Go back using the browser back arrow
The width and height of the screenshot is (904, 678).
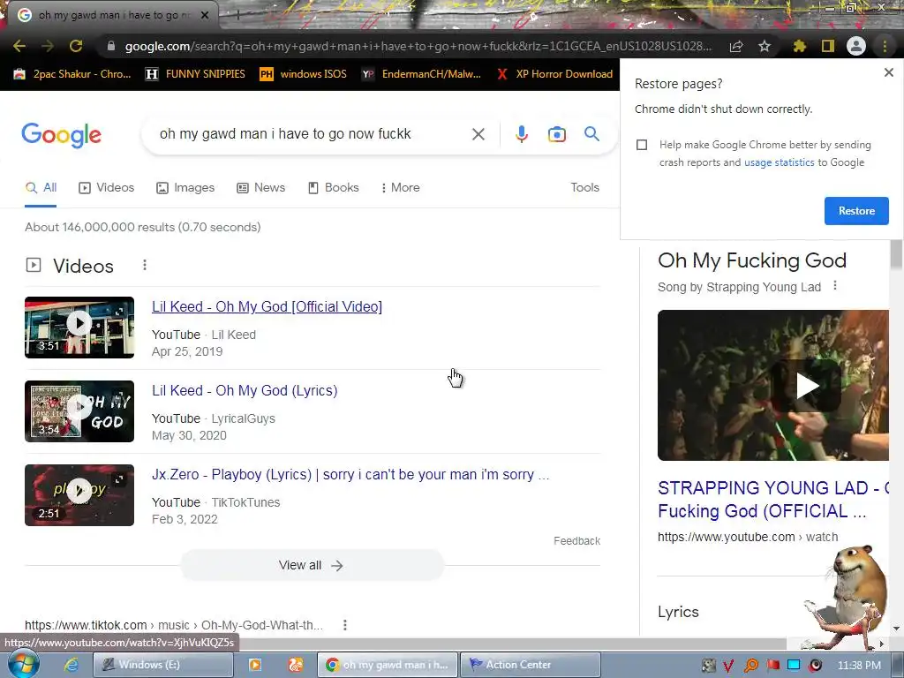[x=19, y=46]
